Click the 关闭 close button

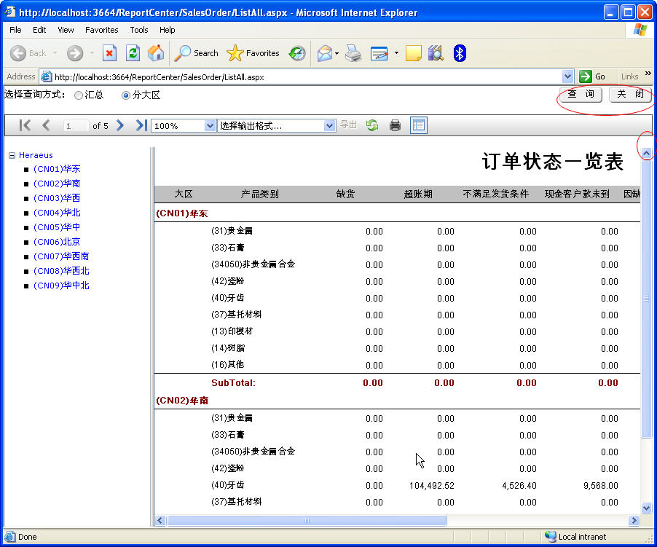pyautogui.click(x=630, y=94)
